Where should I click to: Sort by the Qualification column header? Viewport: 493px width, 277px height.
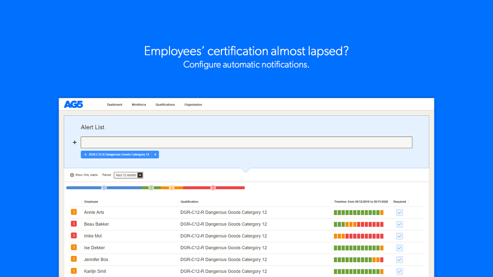coord(189,202)
